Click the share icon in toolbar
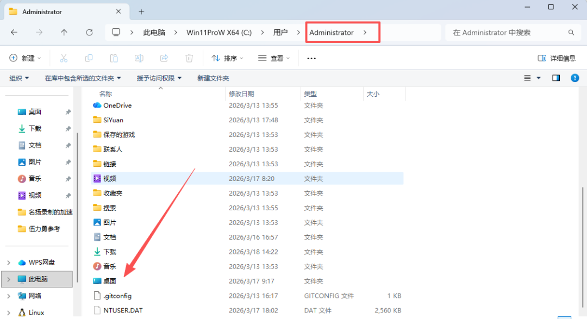This screenshot has height=319, width=587. point(164,58)
